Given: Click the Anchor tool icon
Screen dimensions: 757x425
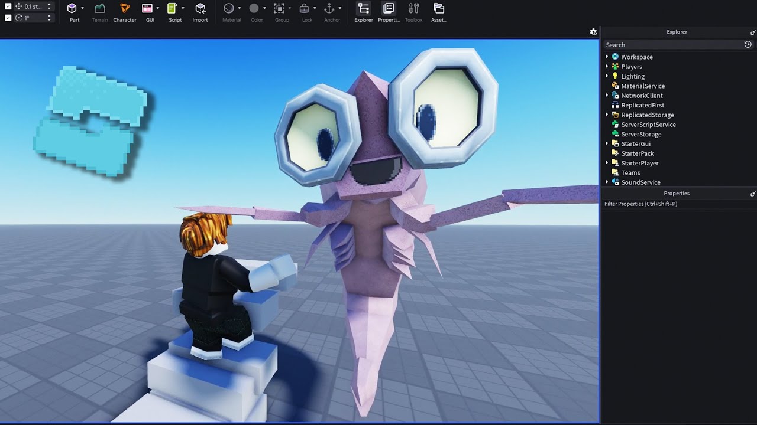Looking at the screenshot, I should point(329,8).
